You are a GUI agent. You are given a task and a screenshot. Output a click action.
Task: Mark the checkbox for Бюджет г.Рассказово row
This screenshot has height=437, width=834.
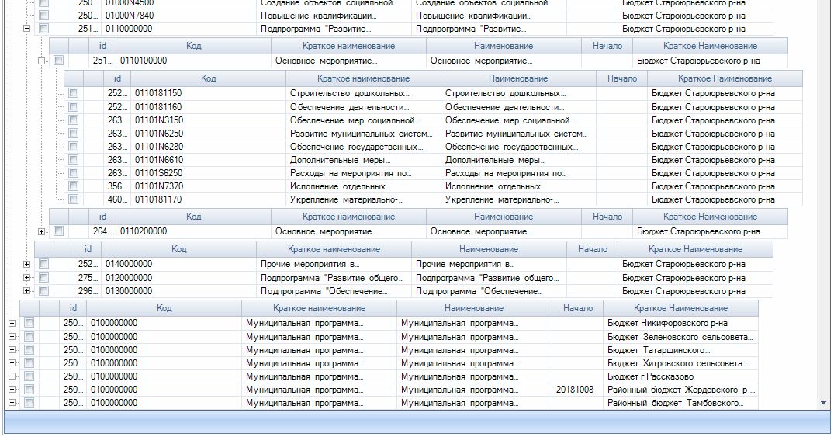pyautogui.click(x=29, y=376)
